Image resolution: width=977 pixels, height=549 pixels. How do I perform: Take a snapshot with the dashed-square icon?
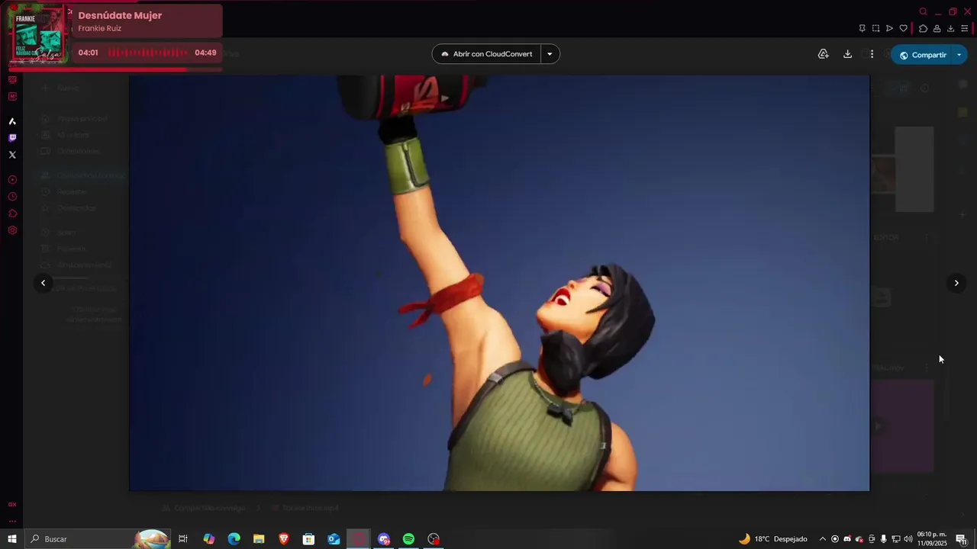(x=875, y=28)
